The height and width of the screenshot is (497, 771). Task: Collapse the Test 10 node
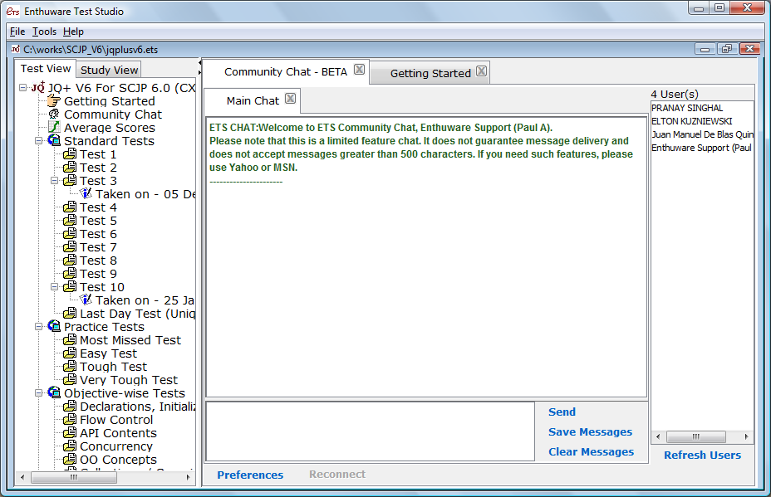54,287
